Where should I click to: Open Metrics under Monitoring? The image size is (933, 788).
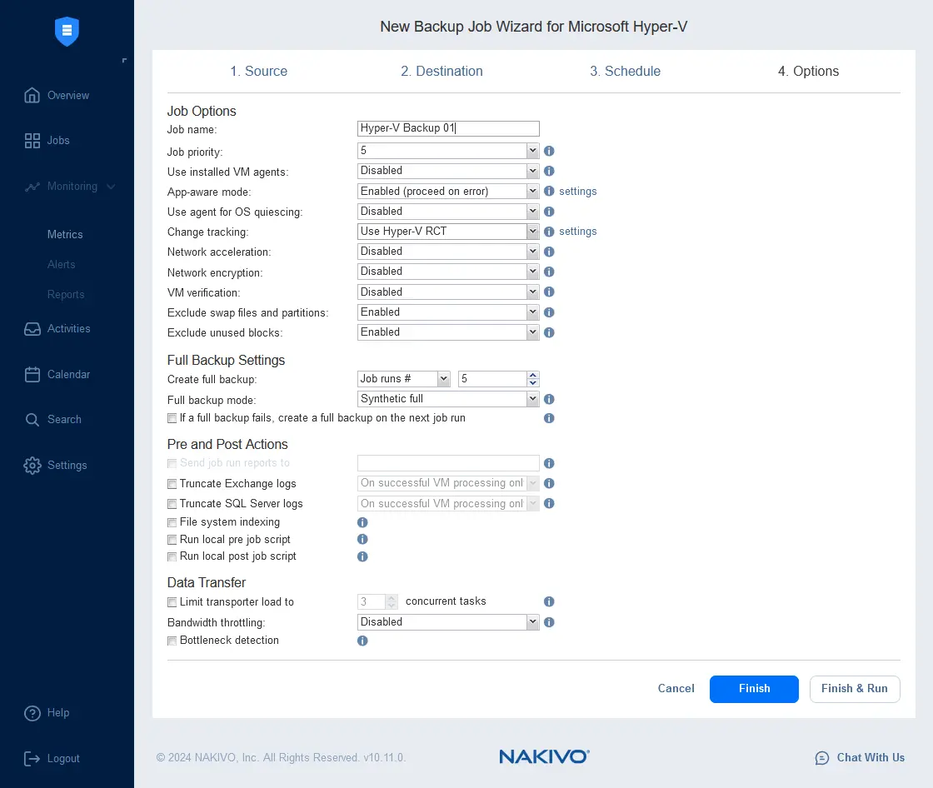point(65,235)
